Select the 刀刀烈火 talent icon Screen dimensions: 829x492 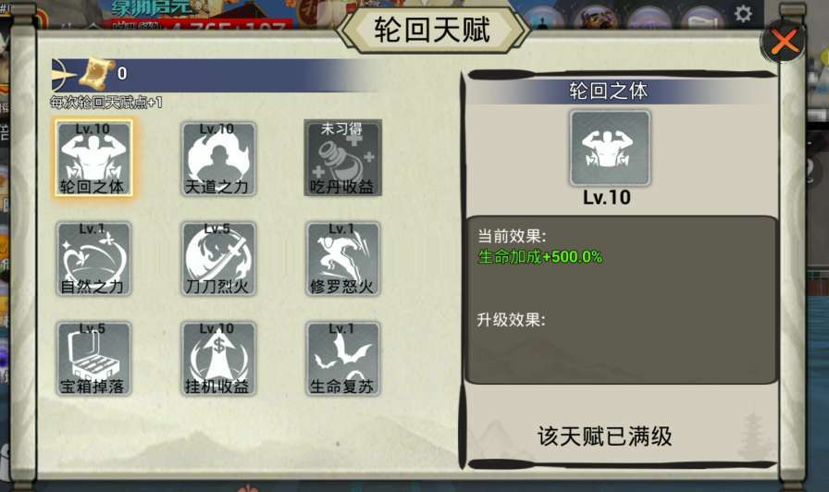[x=217, y=258]
